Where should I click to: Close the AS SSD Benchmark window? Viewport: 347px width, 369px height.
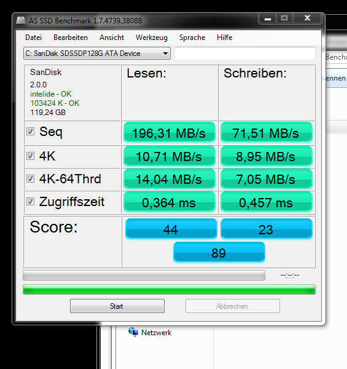(307, 18)
